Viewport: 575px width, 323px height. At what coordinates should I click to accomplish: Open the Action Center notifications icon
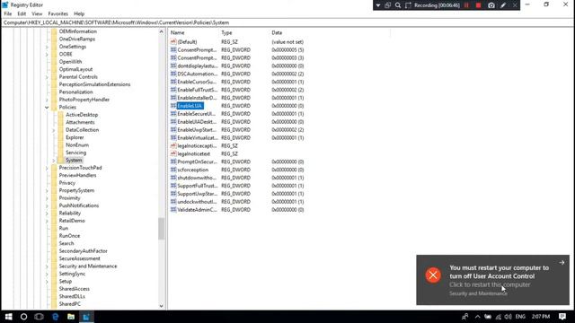tap(562, 317)
